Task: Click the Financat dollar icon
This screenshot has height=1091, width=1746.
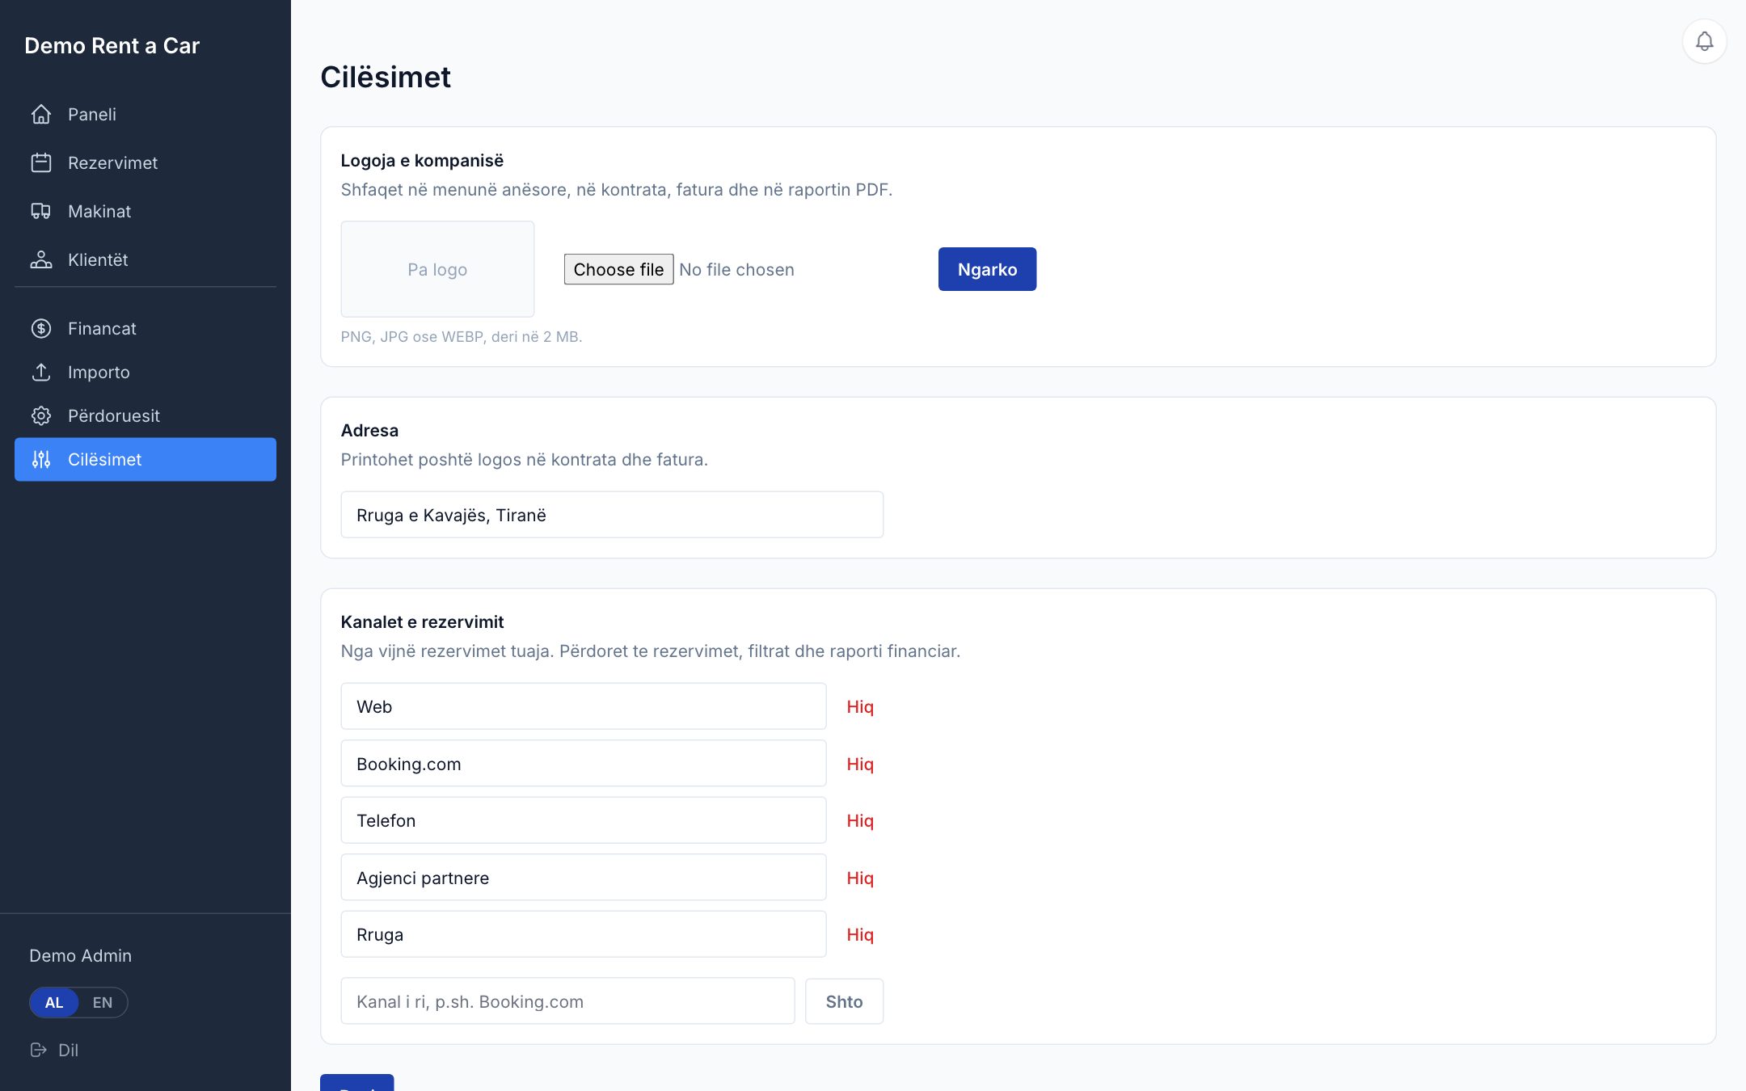Action: tap(41, 328)
